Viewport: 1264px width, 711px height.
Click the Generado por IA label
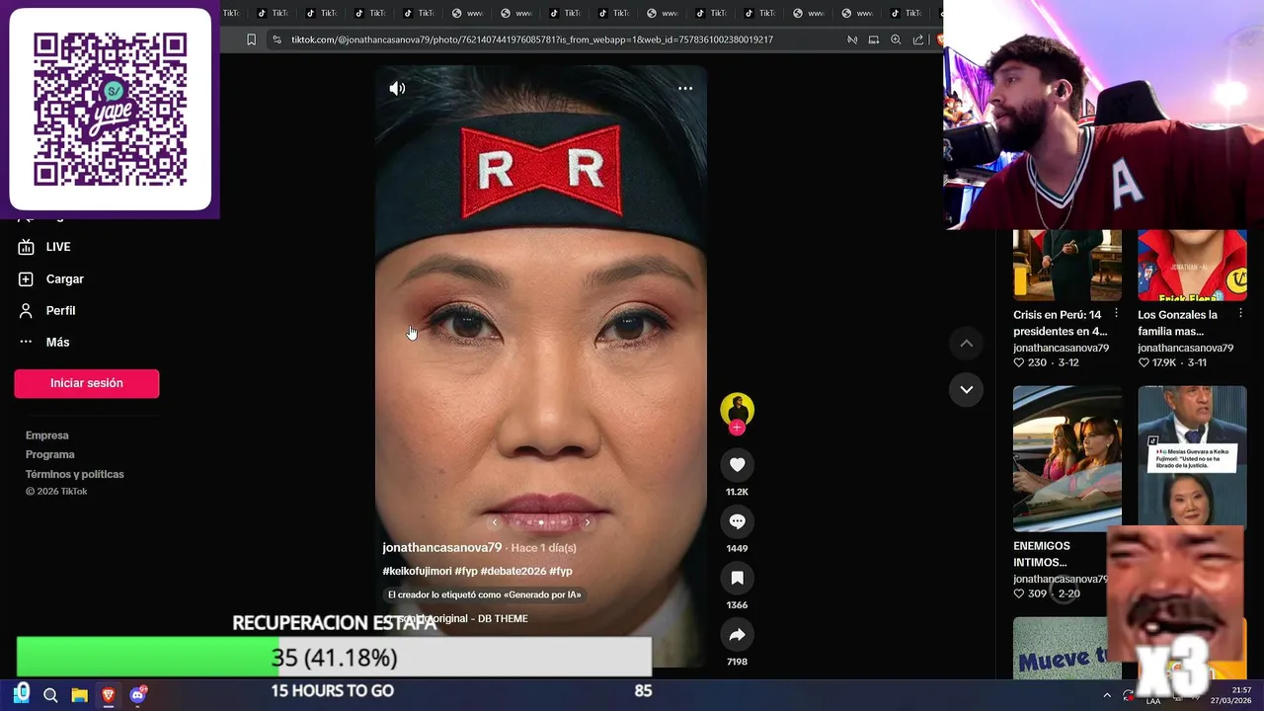[x=485, y=594]
